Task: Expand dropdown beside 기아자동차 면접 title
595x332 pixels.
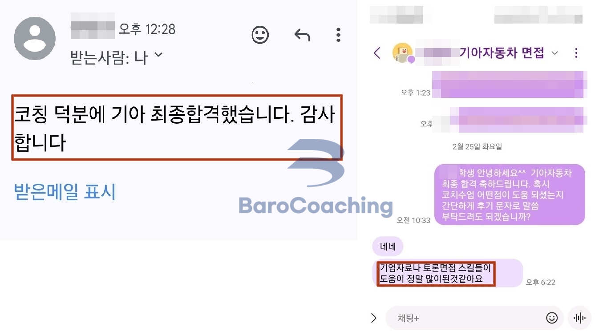Action: tap(555, 53)
